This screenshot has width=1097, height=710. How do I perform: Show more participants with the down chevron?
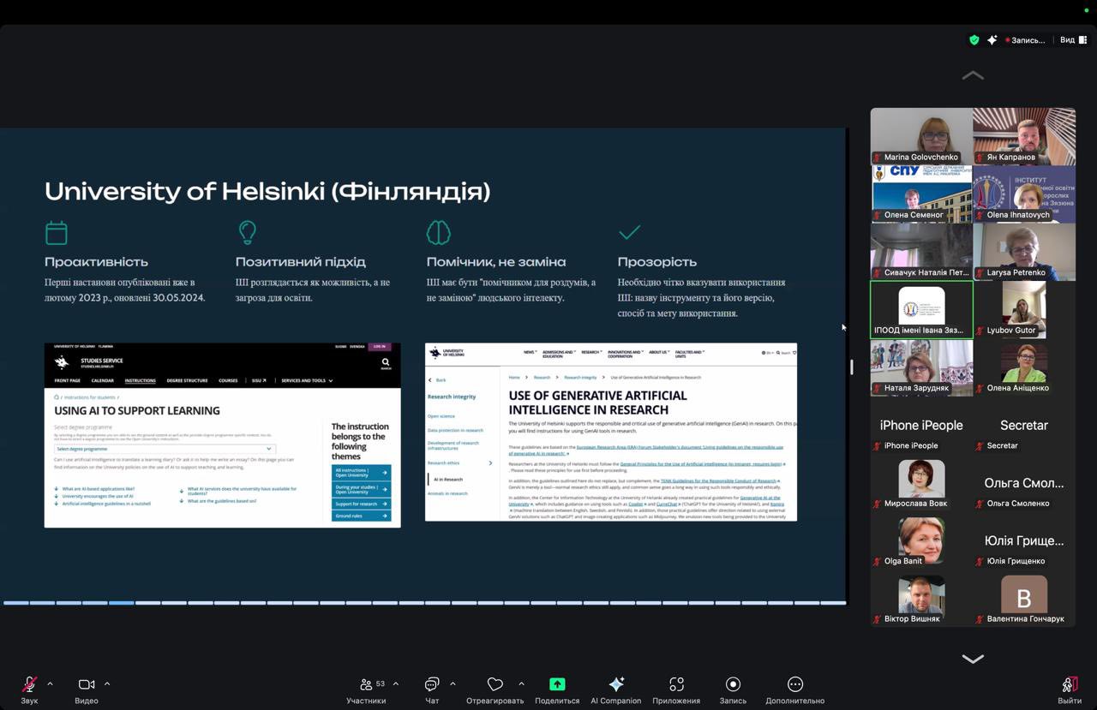pos(973,659)
